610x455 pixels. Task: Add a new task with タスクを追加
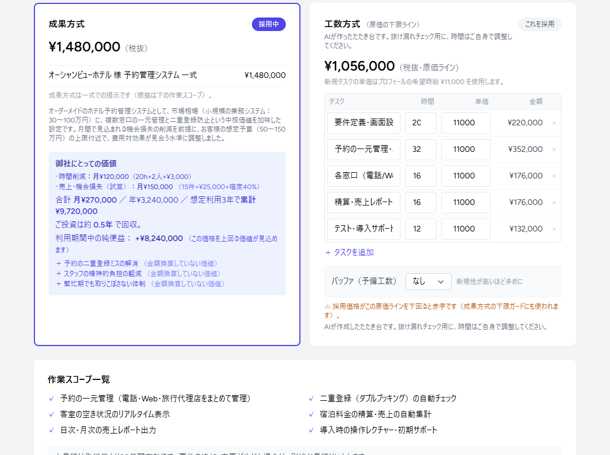[x=350, y=252]
